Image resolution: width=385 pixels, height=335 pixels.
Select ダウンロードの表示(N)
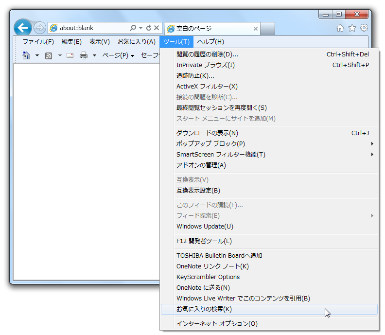(x=269, y=133)
